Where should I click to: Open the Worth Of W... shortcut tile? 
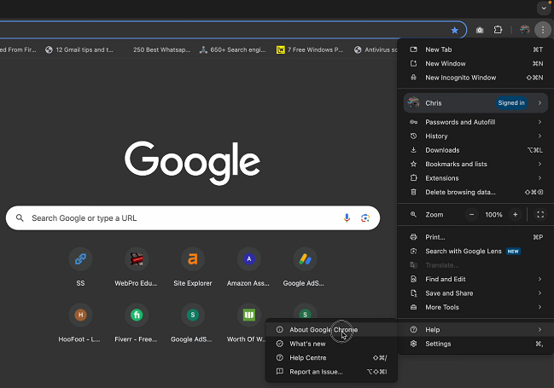[248, 323]
